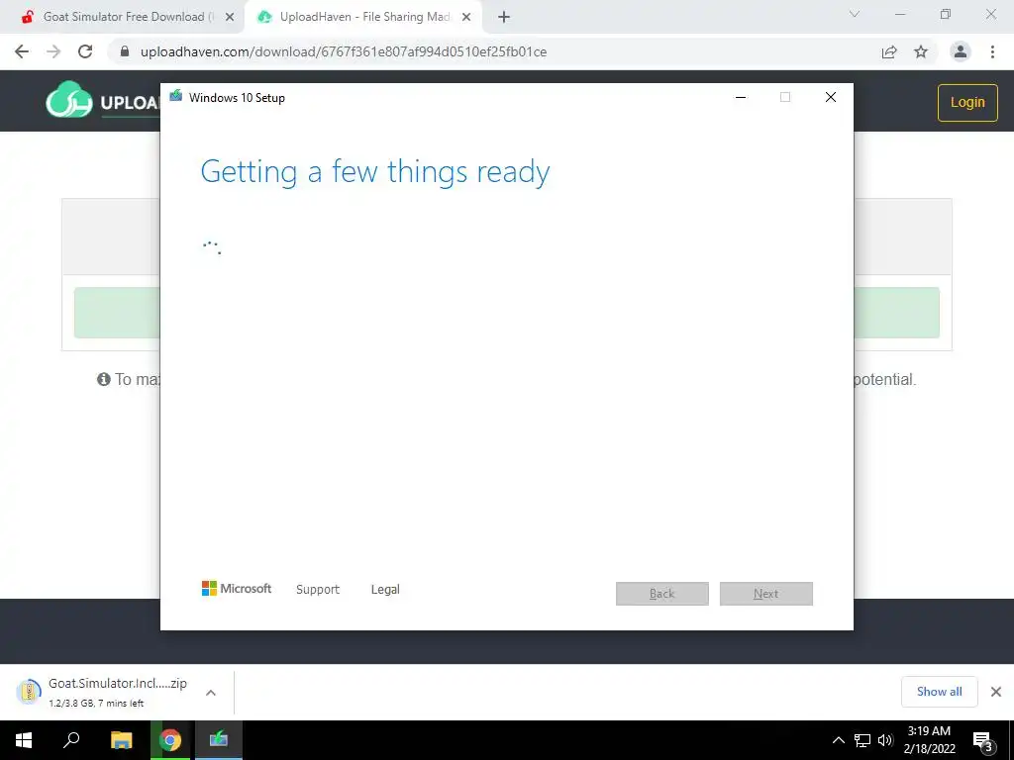Close the Chrome downloads bar
1014x760 pixels.
point(996,692)
